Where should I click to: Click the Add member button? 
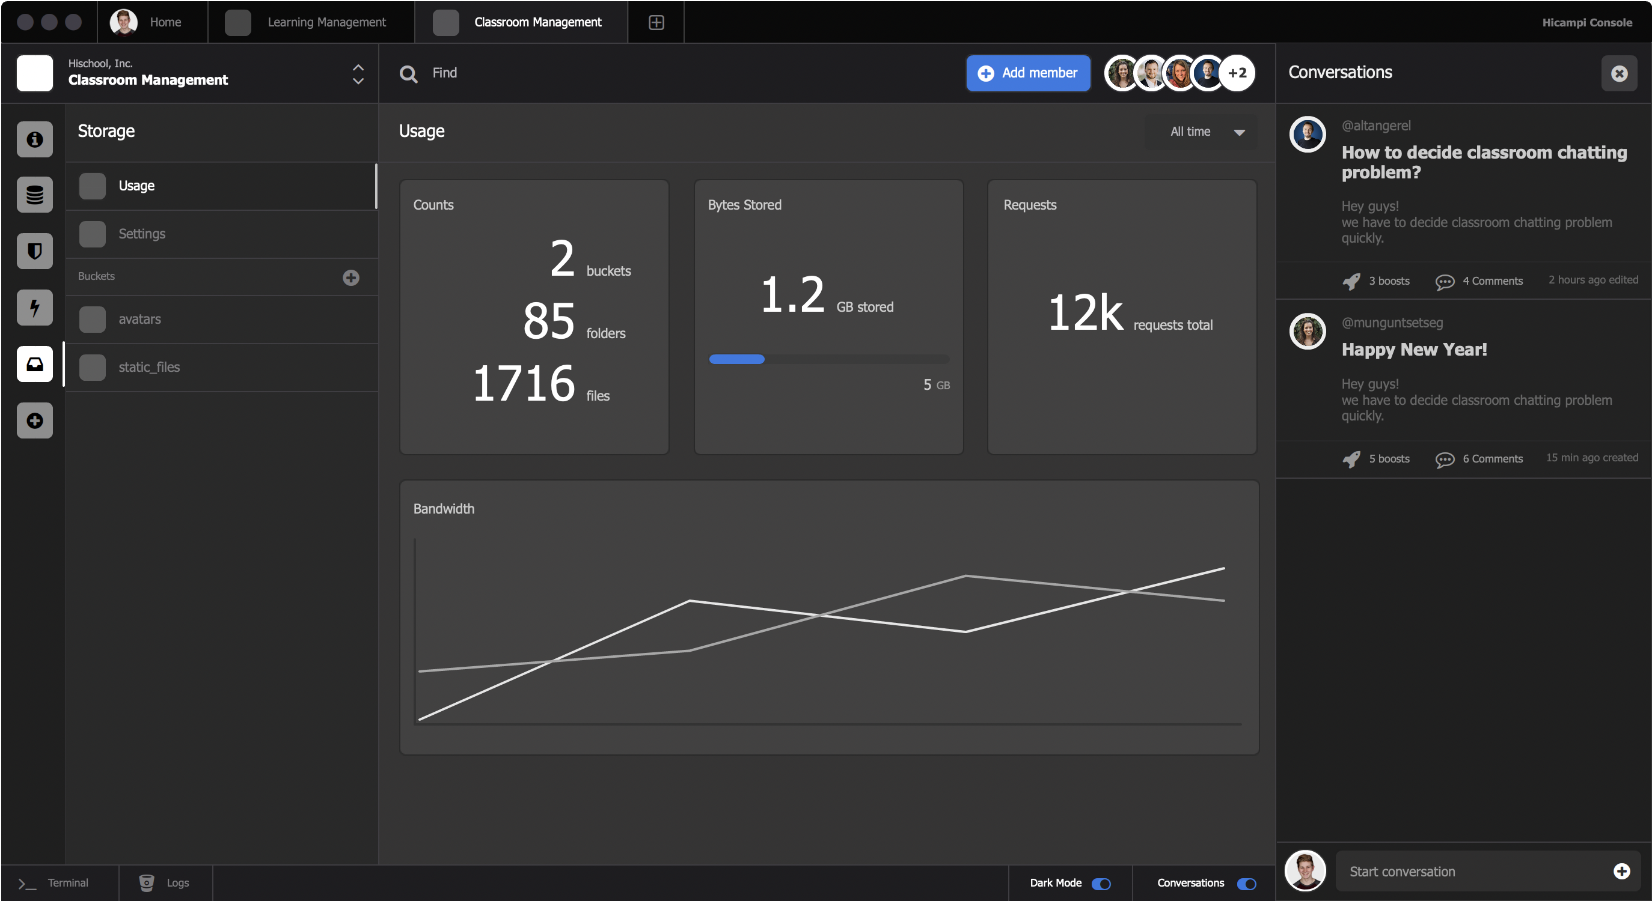(x=1028, y=73)
